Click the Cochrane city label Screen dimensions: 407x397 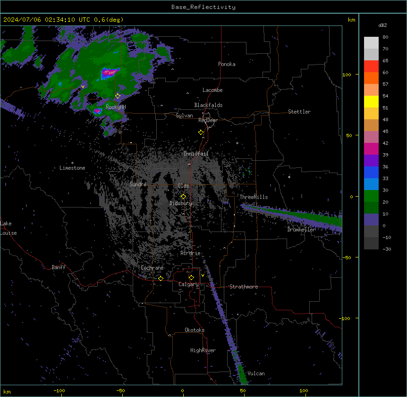(x=152, y=268)
